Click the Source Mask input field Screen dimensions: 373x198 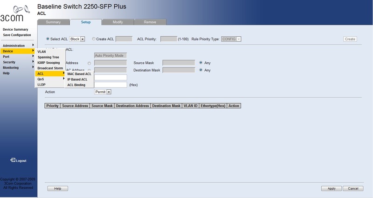(x=179, y=63)
